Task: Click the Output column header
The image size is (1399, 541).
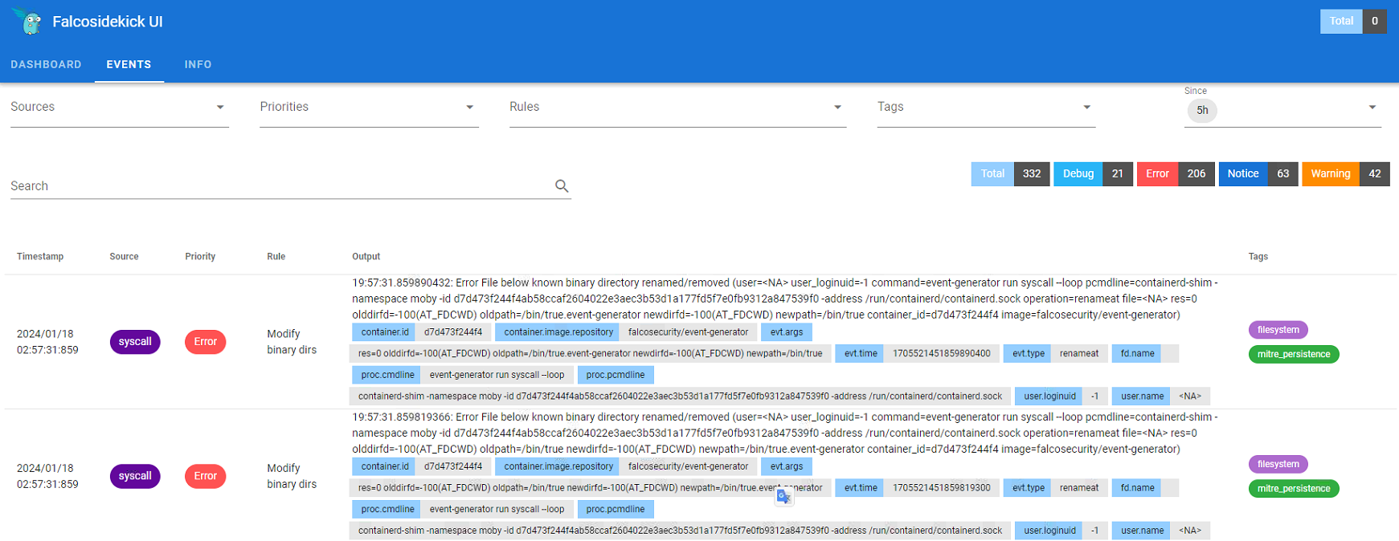Action: tap(366, 257)
